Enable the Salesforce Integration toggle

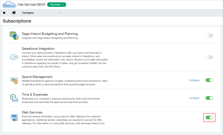click(209, 57)
